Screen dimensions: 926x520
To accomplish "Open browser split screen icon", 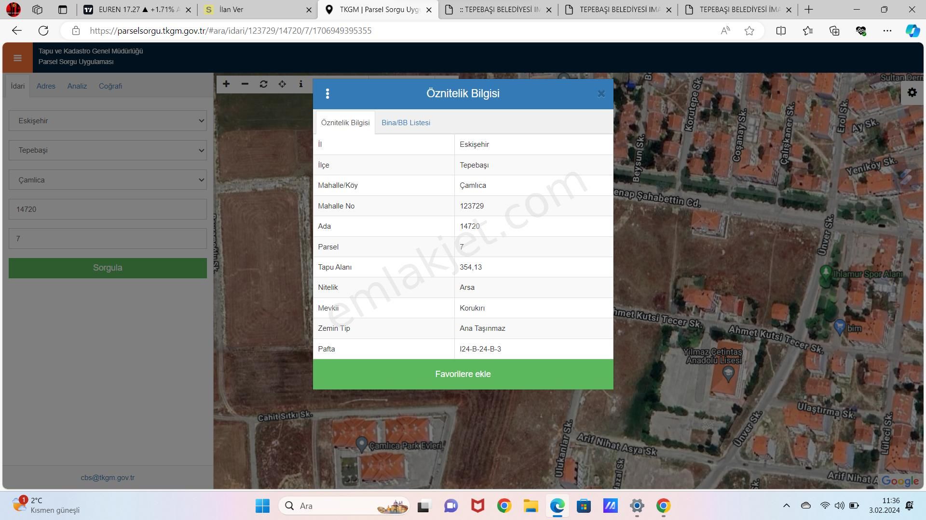I will point(781,31).
